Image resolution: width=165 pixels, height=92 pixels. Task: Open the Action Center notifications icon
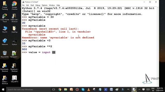coord(143,89)
